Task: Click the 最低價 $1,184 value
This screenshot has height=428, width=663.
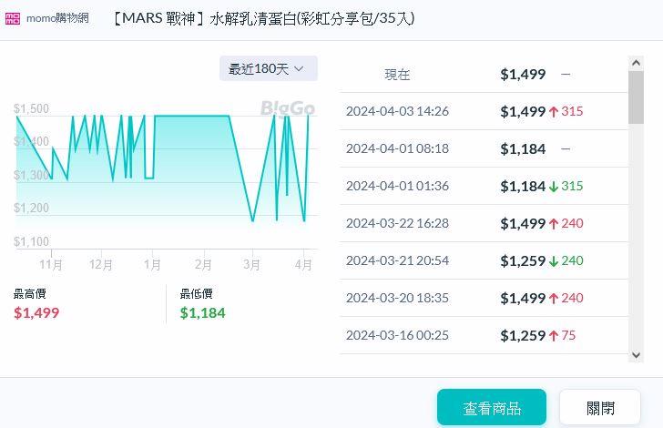Action: click(202, 312)
